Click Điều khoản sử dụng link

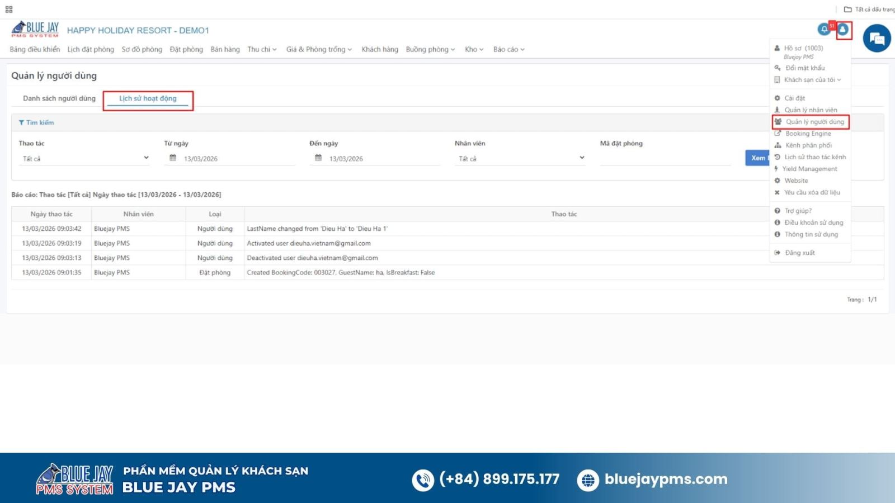click(814, 222)
